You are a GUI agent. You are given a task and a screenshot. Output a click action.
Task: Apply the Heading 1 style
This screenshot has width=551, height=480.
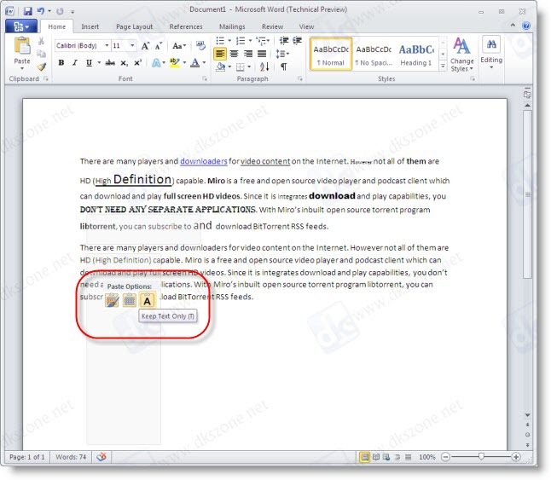coord(416,55)
